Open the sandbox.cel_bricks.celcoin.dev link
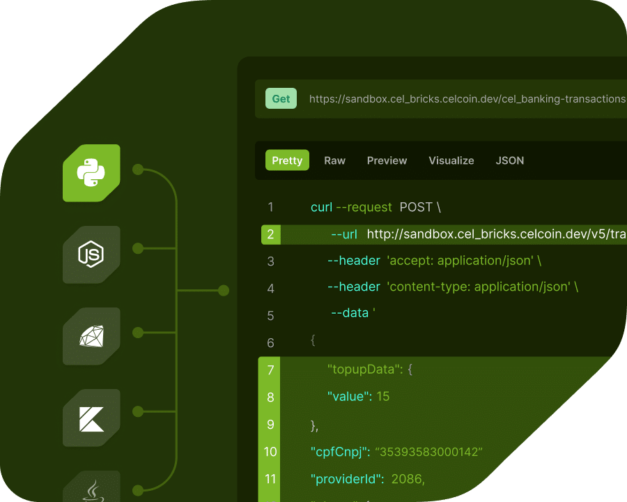Viewport: 627px width, 502px height. 463,98
